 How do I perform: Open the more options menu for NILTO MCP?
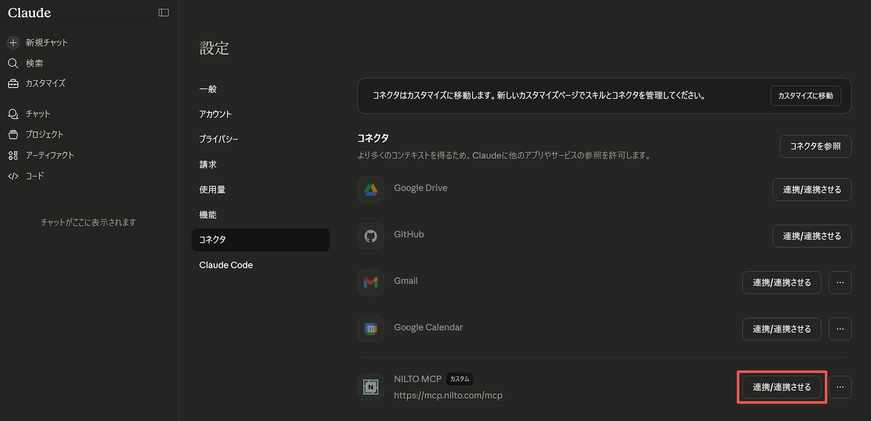840,387
